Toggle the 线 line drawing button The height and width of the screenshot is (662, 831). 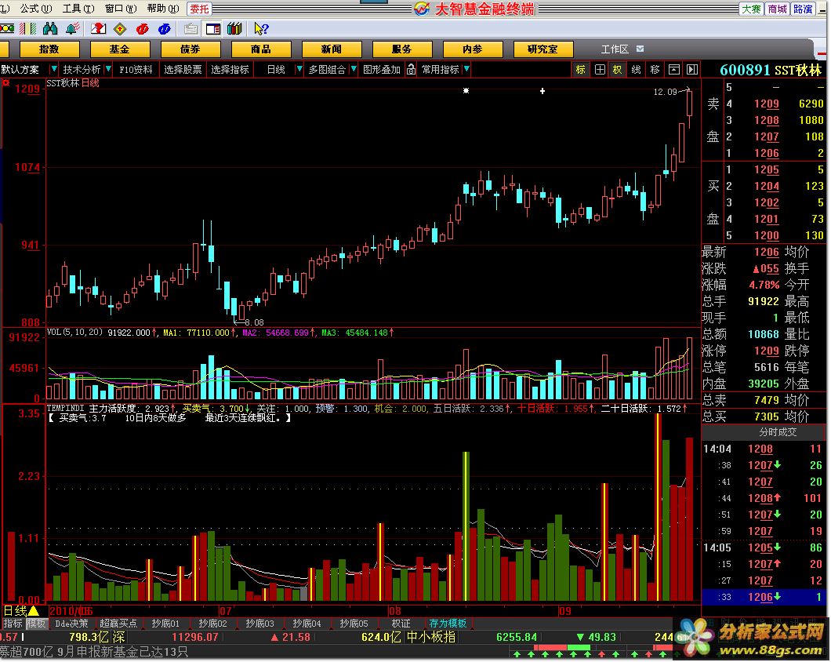pos(637,70)
